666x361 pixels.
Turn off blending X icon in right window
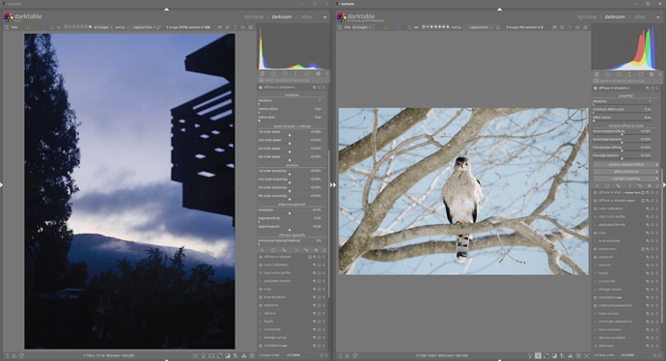point(597,185)
